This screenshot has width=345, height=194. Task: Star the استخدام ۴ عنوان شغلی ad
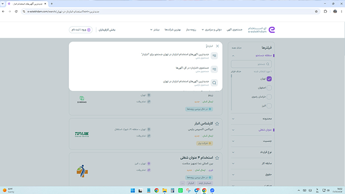pos(217,158)
